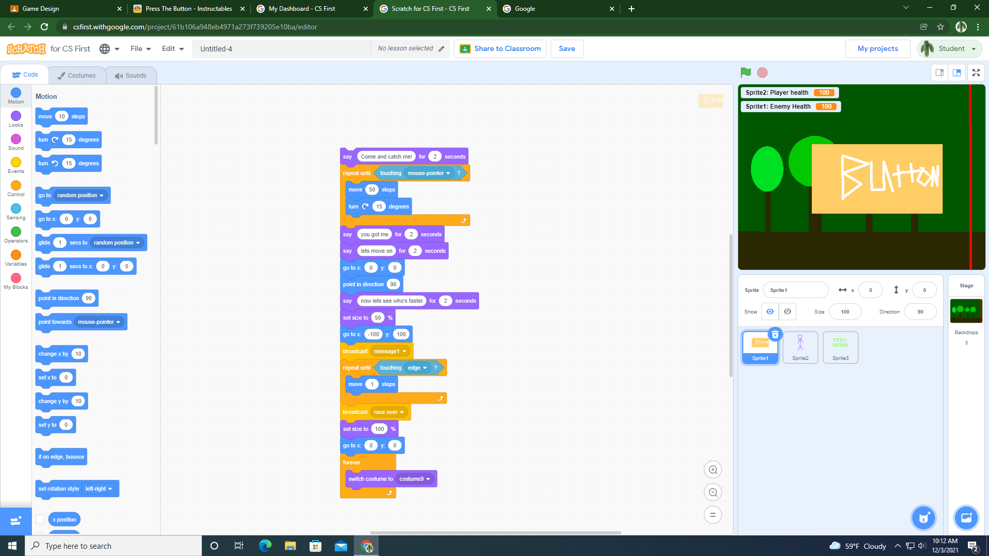Select the Looks block category

click(x=15, y=119)
